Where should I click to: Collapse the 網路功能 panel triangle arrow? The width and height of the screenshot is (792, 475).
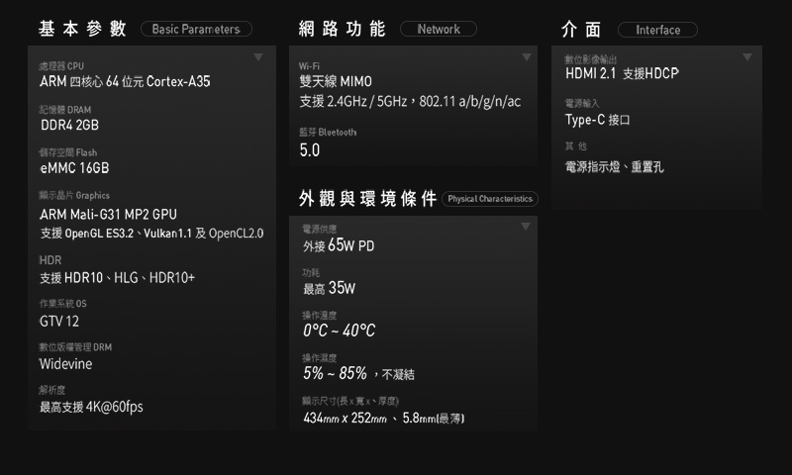525,56
